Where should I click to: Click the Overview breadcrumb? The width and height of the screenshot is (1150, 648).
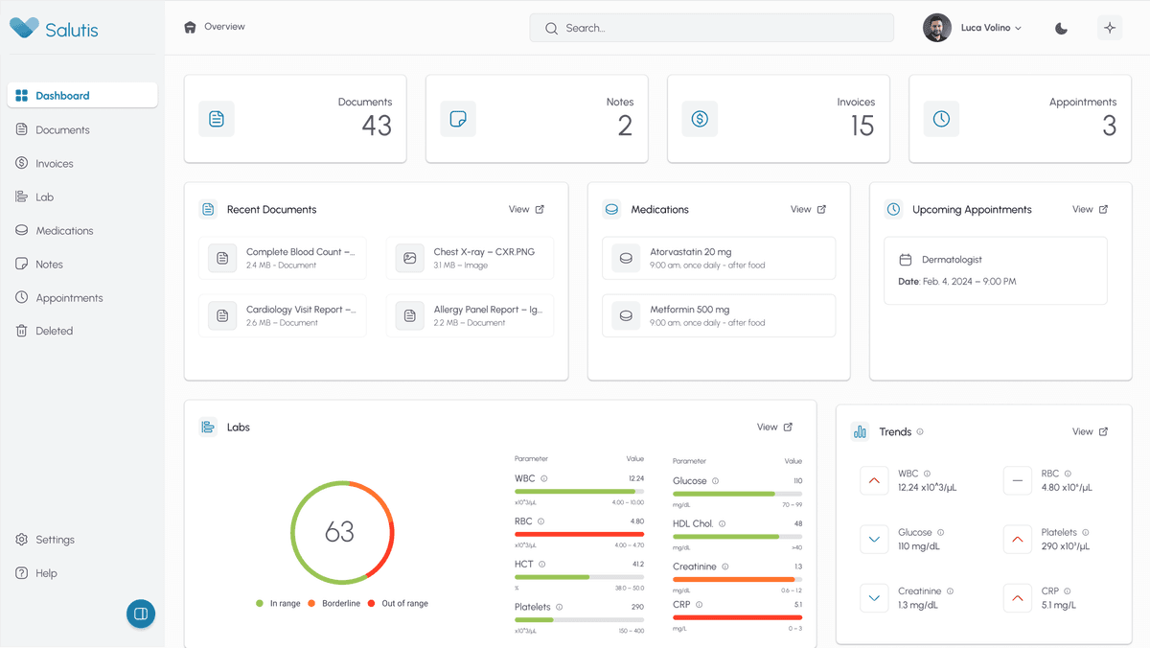point(213,26)
